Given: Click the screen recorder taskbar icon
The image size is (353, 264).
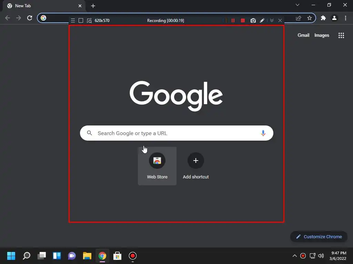Looking at the screenshot, I should [133, 256].
